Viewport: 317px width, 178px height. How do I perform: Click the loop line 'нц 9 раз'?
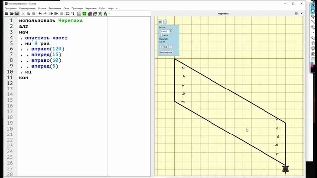(37, 44)
